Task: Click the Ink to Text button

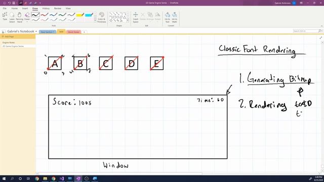Action: pyautogui.click(x=168, y=17)
